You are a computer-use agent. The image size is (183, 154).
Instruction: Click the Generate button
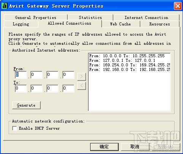(26, 105)
